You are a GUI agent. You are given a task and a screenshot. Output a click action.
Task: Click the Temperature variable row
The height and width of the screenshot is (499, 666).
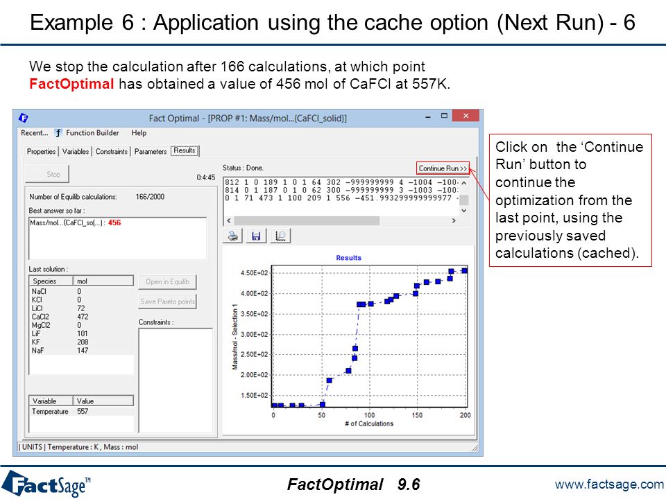tap(81, 412)
